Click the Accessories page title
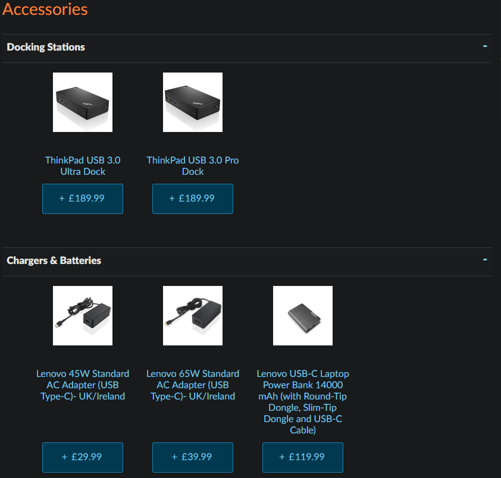This screenshot has height=478, width=501. [45, 9]
